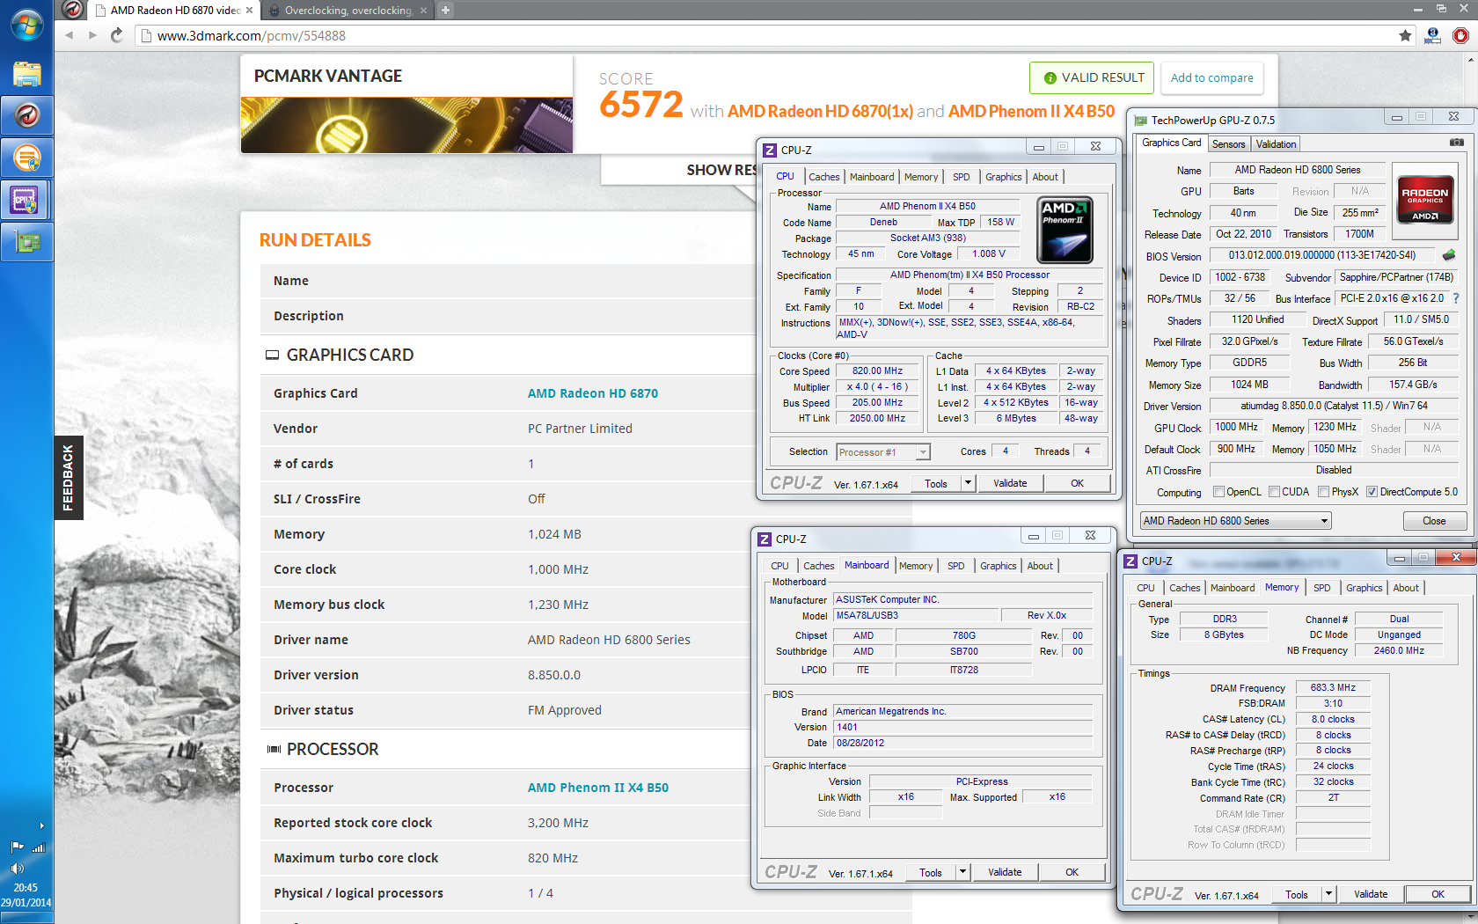Open Windows Explorer from the taskbar

click(x=26, y=74)
